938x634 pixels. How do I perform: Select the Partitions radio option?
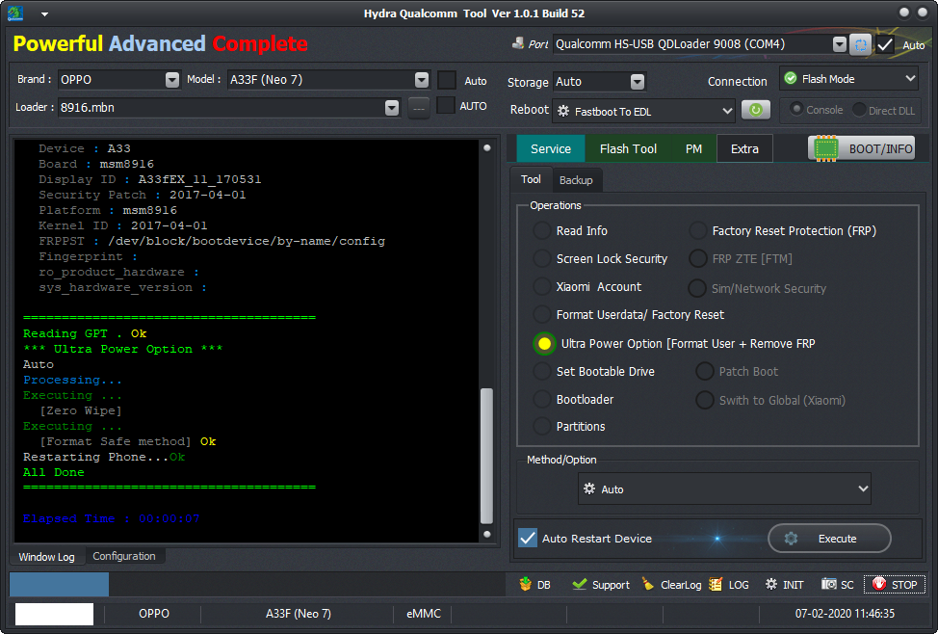point(542,426)
